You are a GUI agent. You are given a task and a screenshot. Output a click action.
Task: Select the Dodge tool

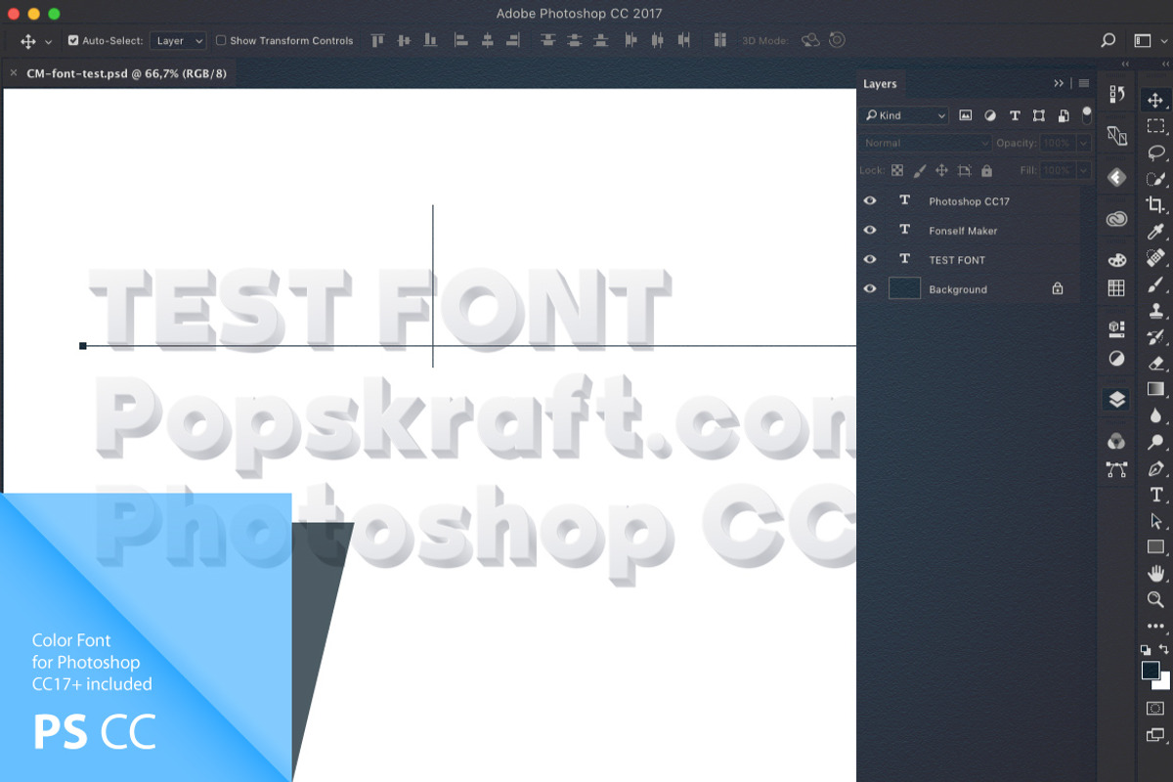pos(1155,442)
